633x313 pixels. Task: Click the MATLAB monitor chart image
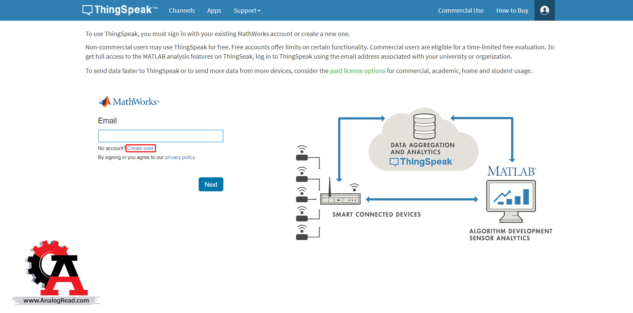(511, 201)
